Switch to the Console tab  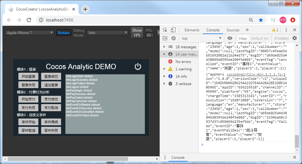click(x=213, y=30)
